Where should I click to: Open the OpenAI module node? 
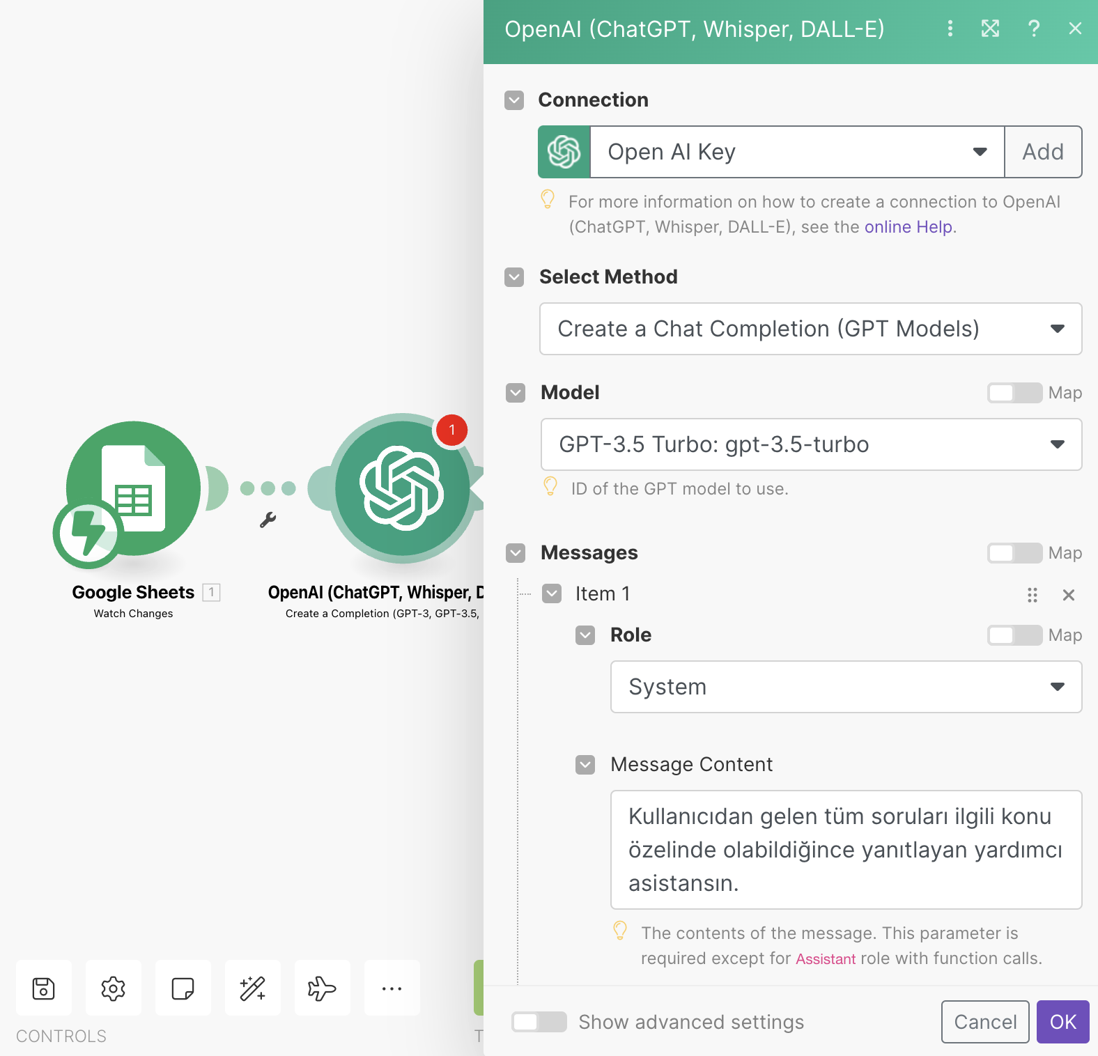point(403,488)
